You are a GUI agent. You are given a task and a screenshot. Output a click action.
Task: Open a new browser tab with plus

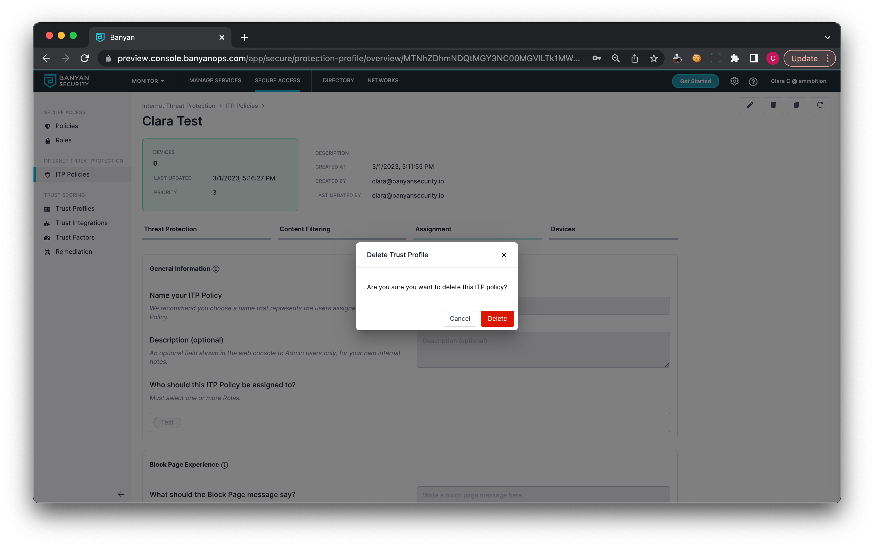[x=244, y=37]
